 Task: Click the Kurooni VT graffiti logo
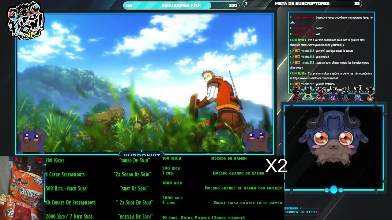26,20
